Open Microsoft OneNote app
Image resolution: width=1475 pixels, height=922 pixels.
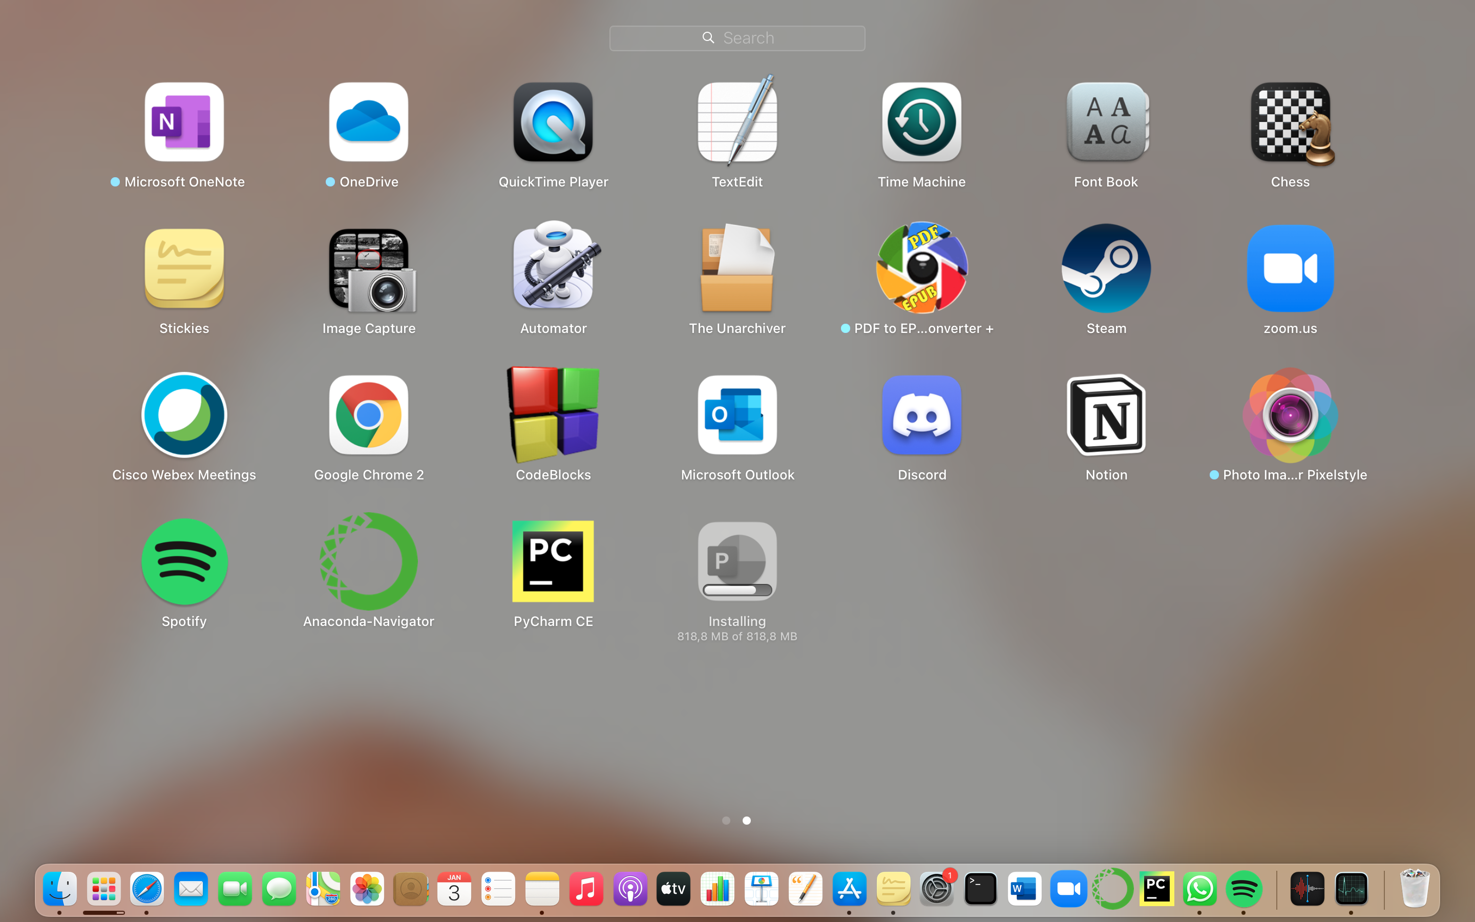(x=184, y=122)
